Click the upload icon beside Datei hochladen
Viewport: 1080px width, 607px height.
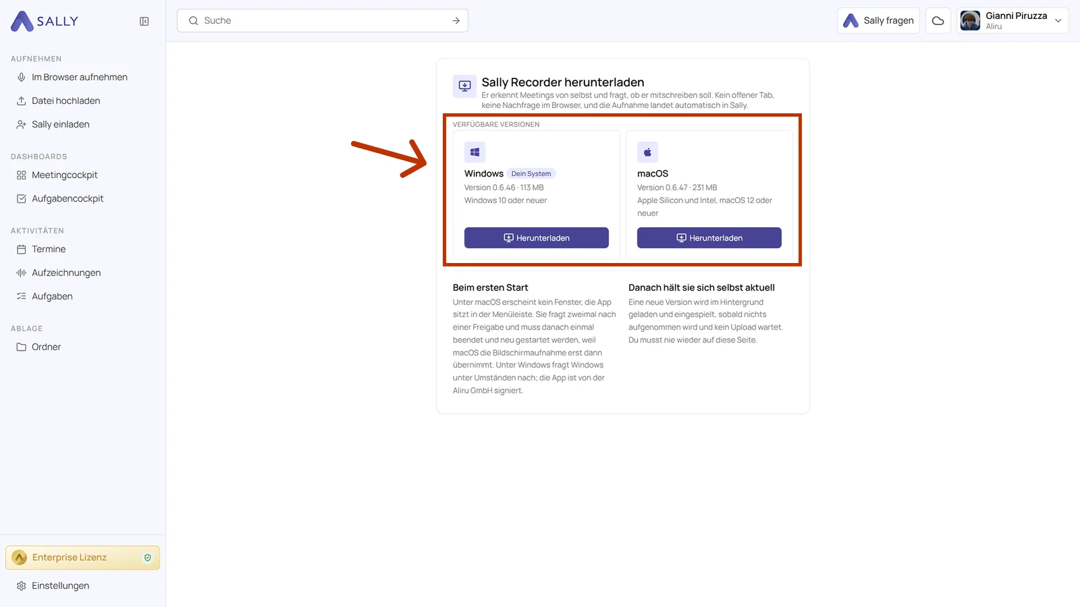[x=22, y=101]
